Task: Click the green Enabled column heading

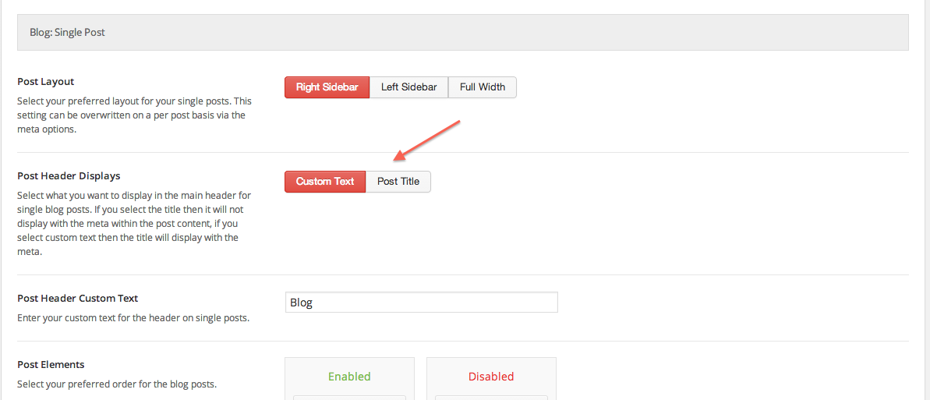Action: click(x=349, y=377)
